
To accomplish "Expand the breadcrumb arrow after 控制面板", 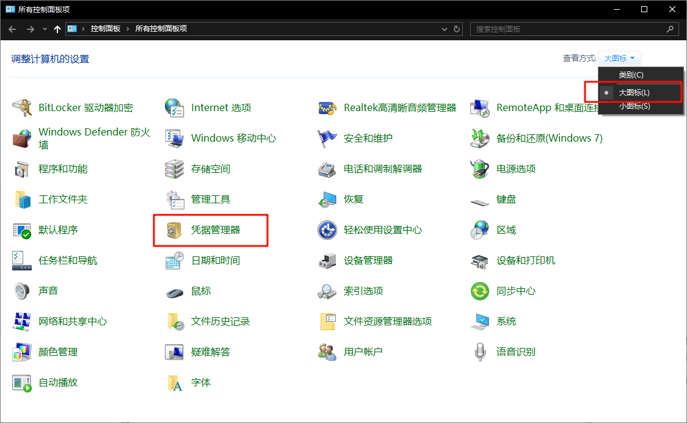I will (x=128, y=29).
